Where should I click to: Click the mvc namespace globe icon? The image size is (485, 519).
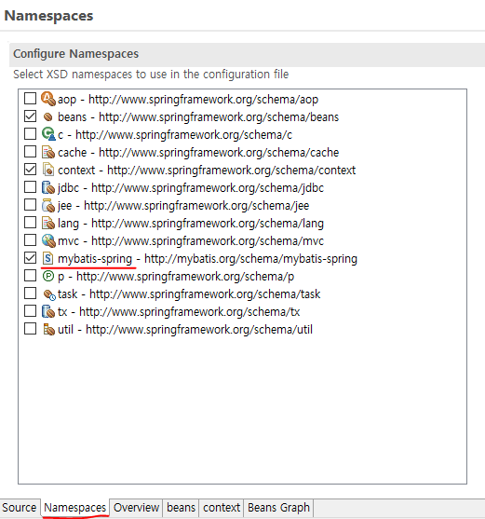pos(48,240)
